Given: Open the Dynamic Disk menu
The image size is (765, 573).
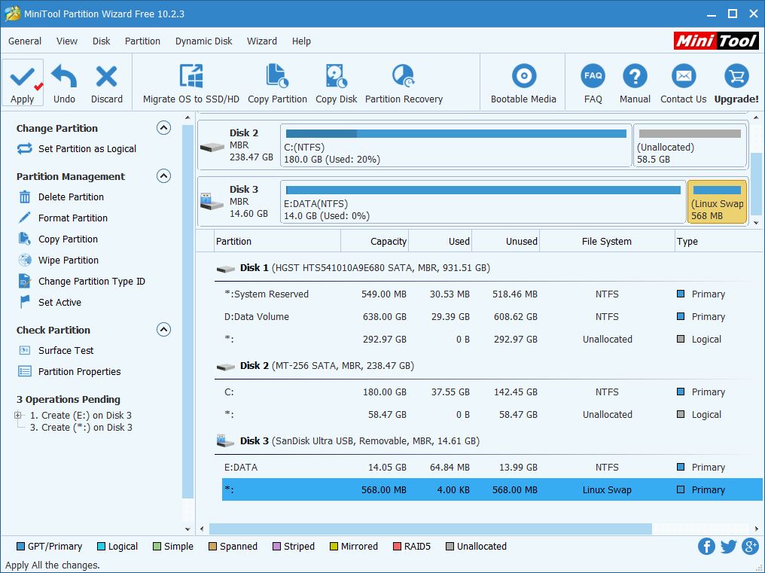Looking at the screenshot, I should pos(203,41).
